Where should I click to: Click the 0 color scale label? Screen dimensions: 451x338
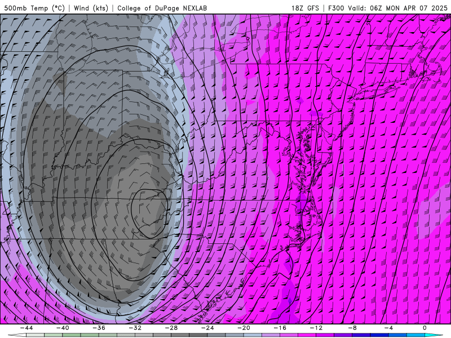[x=425, y=328]
